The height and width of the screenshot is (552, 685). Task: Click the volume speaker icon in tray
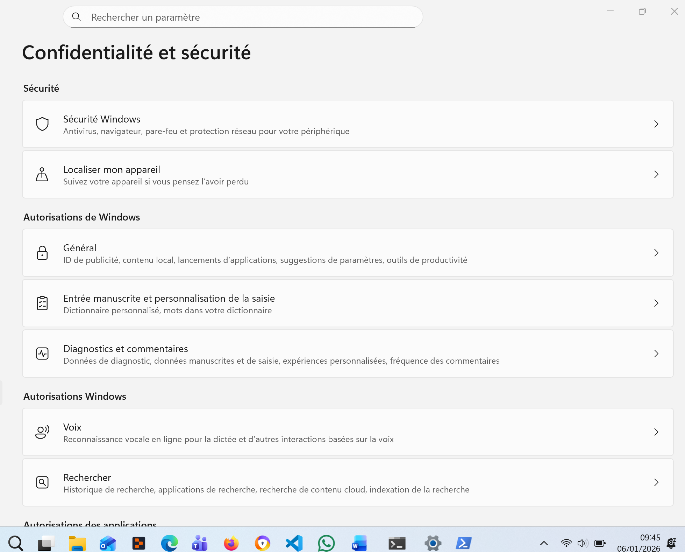point(582,543)
